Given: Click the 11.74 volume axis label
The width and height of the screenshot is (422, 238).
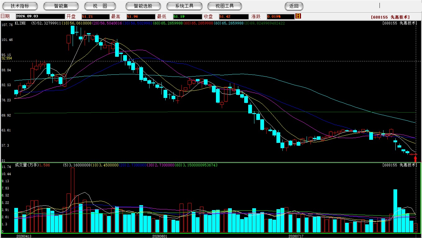Looking at the screenshot, I should (6, 167).
